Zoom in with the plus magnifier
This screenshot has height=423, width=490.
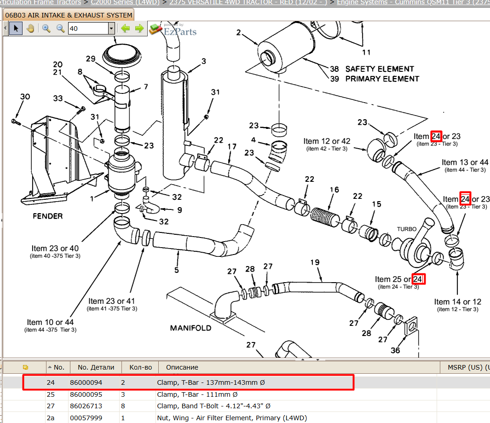(46, 29)
